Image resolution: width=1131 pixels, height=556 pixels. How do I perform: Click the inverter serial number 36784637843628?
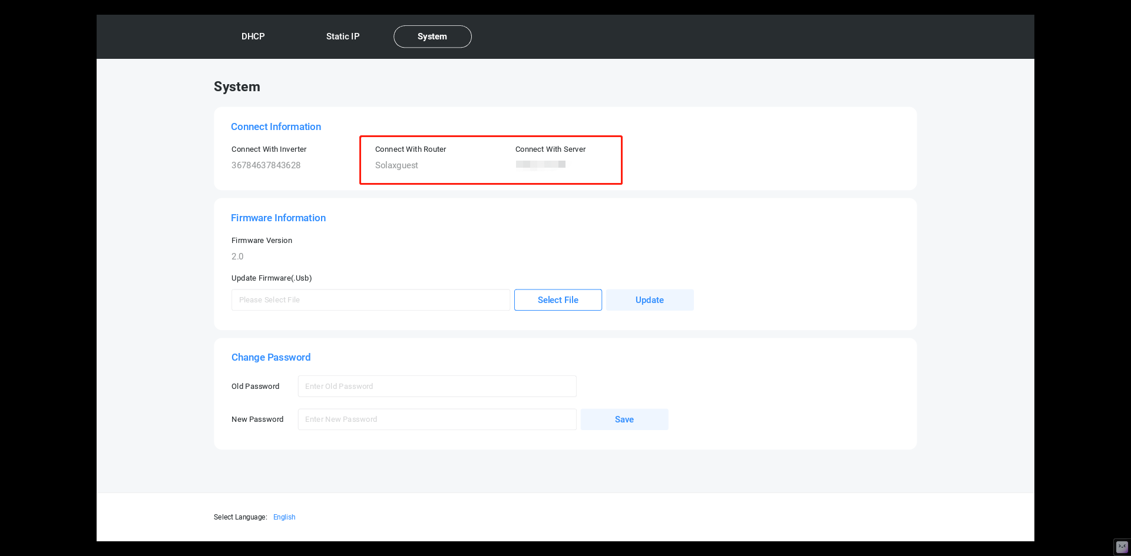(x=266, y=165)
